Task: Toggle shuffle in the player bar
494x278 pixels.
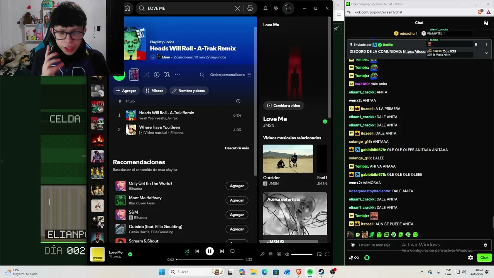Action: click(x=187, y=251)
